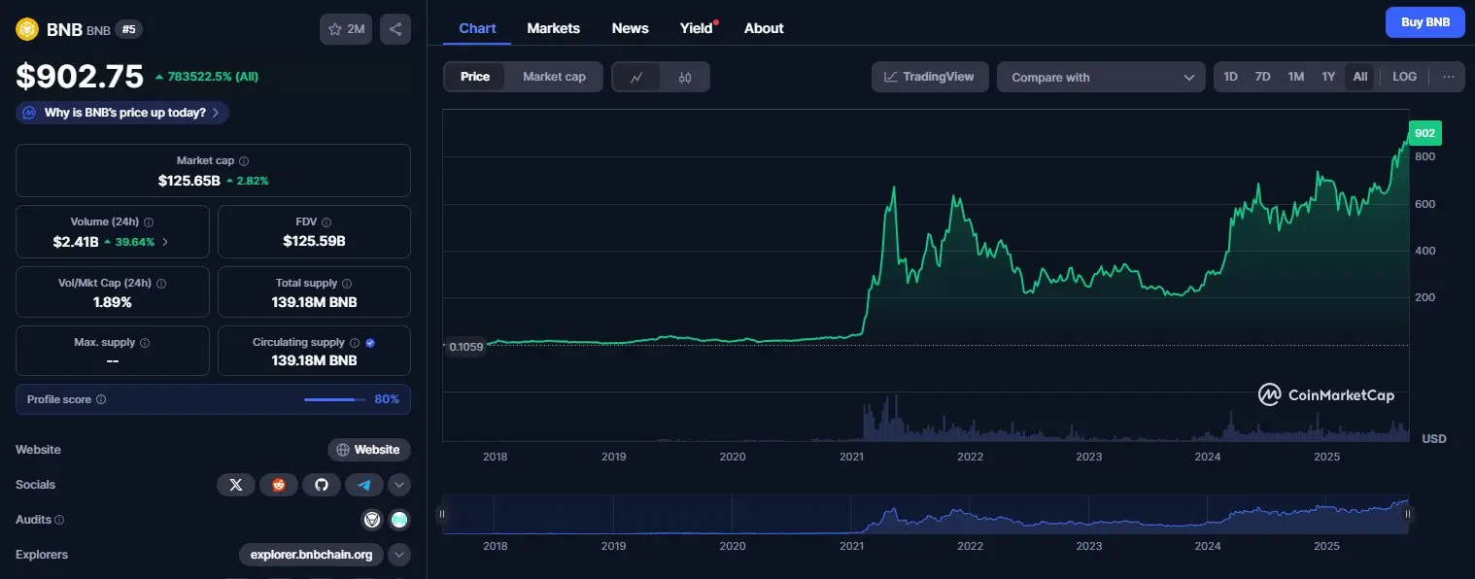The image size is (1475, 579).
Task: Click the info icon beside Vol/Mkt Cap (24h)
Action: (x=161, y=284)
